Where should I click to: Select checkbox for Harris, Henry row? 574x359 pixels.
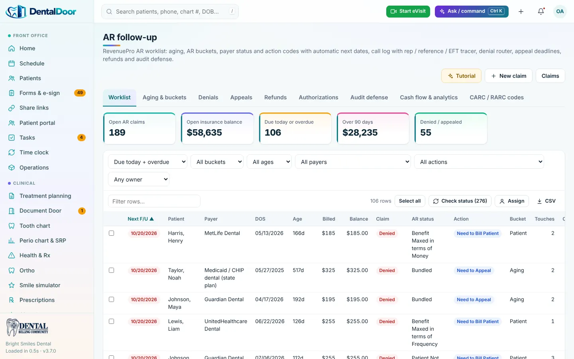tap(112, 233)
